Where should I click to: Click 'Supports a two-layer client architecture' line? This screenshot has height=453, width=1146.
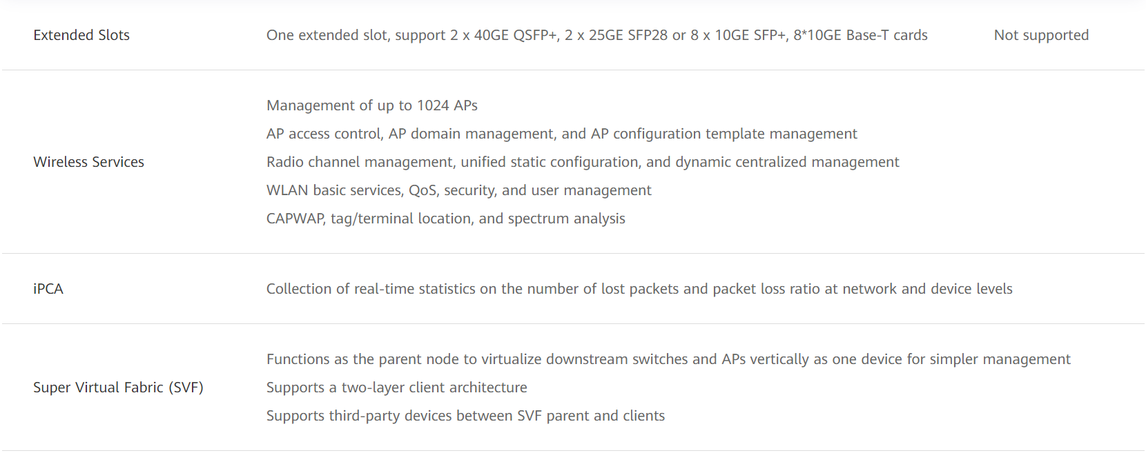click(396, 387)
